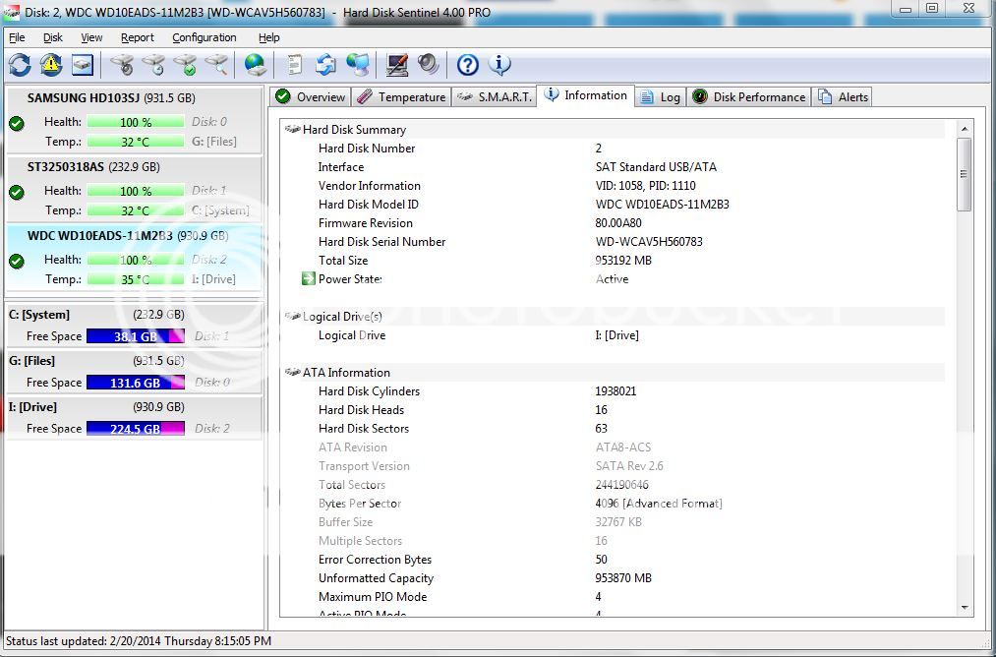Click the blue info bubble toolbar icon

click(x=499, y=65)
